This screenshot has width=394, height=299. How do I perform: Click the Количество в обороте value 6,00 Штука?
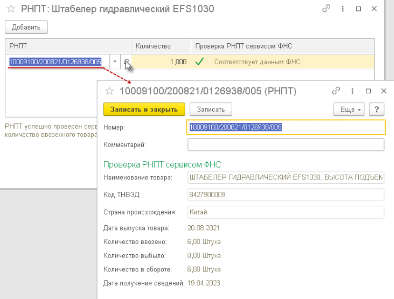tap(204, 269)
